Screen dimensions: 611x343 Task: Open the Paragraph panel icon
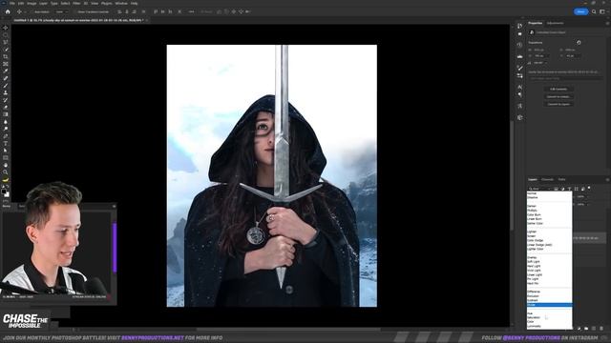pos(519,94)
